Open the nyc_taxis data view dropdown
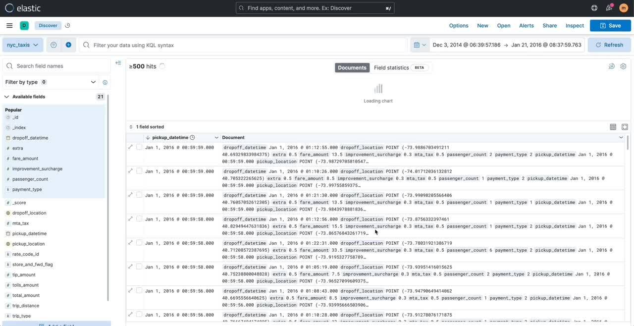Screen dimensions: 634x326 [23, 45]
